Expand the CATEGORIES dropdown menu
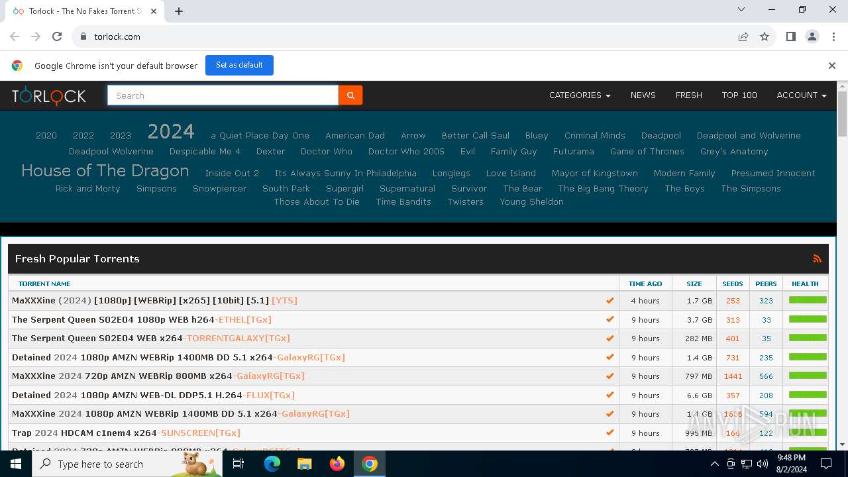The width and height of the screenshot is (848, 477). pyautogui.click(x=580, y=95)
